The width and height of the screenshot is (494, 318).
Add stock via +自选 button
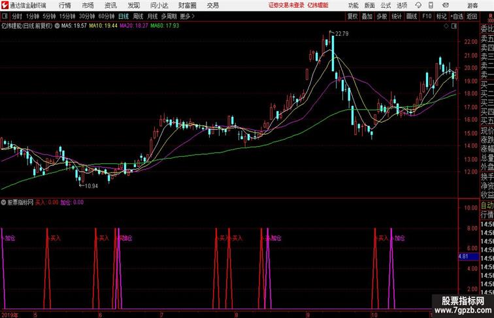point(457,16)
